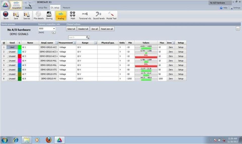Open Zero column dropdown arrow
Screen dimensions: 242x144
click(x=174, y=43)
